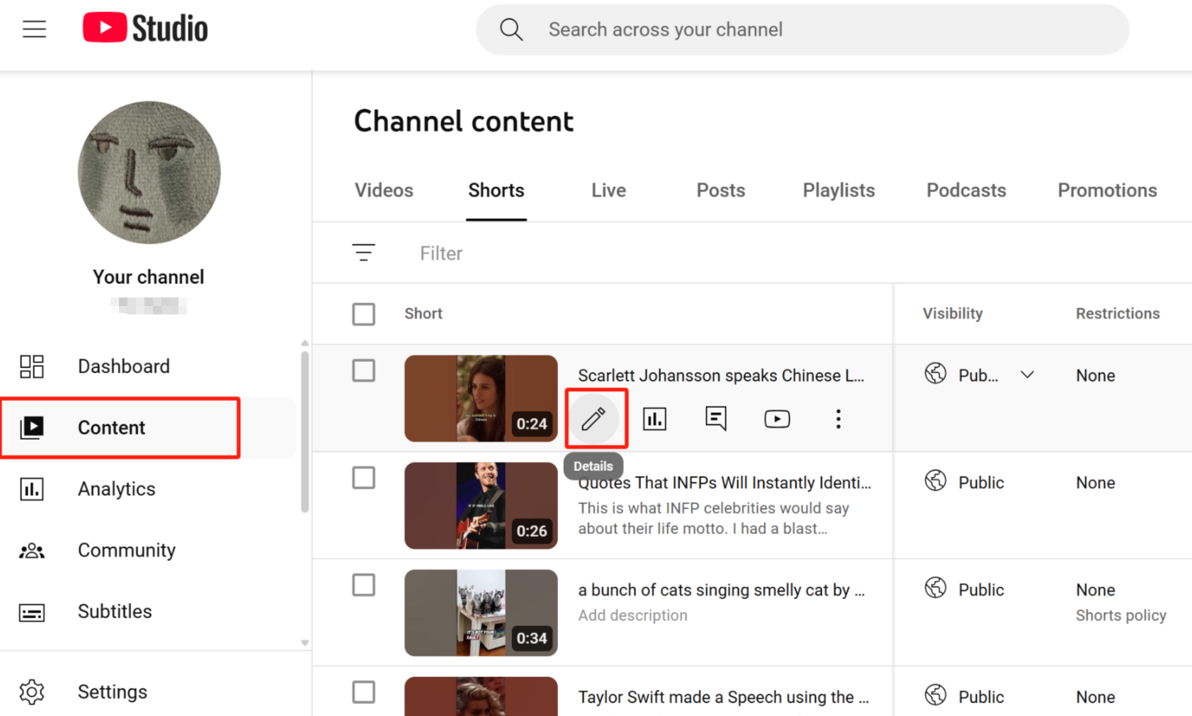Click Public visibility on the INFP short

click(981, 483)
